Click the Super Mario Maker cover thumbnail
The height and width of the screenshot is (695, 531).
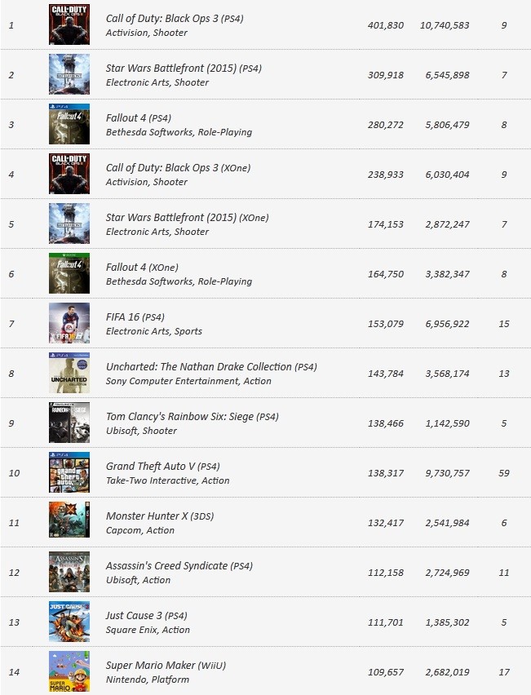[69, 671]
